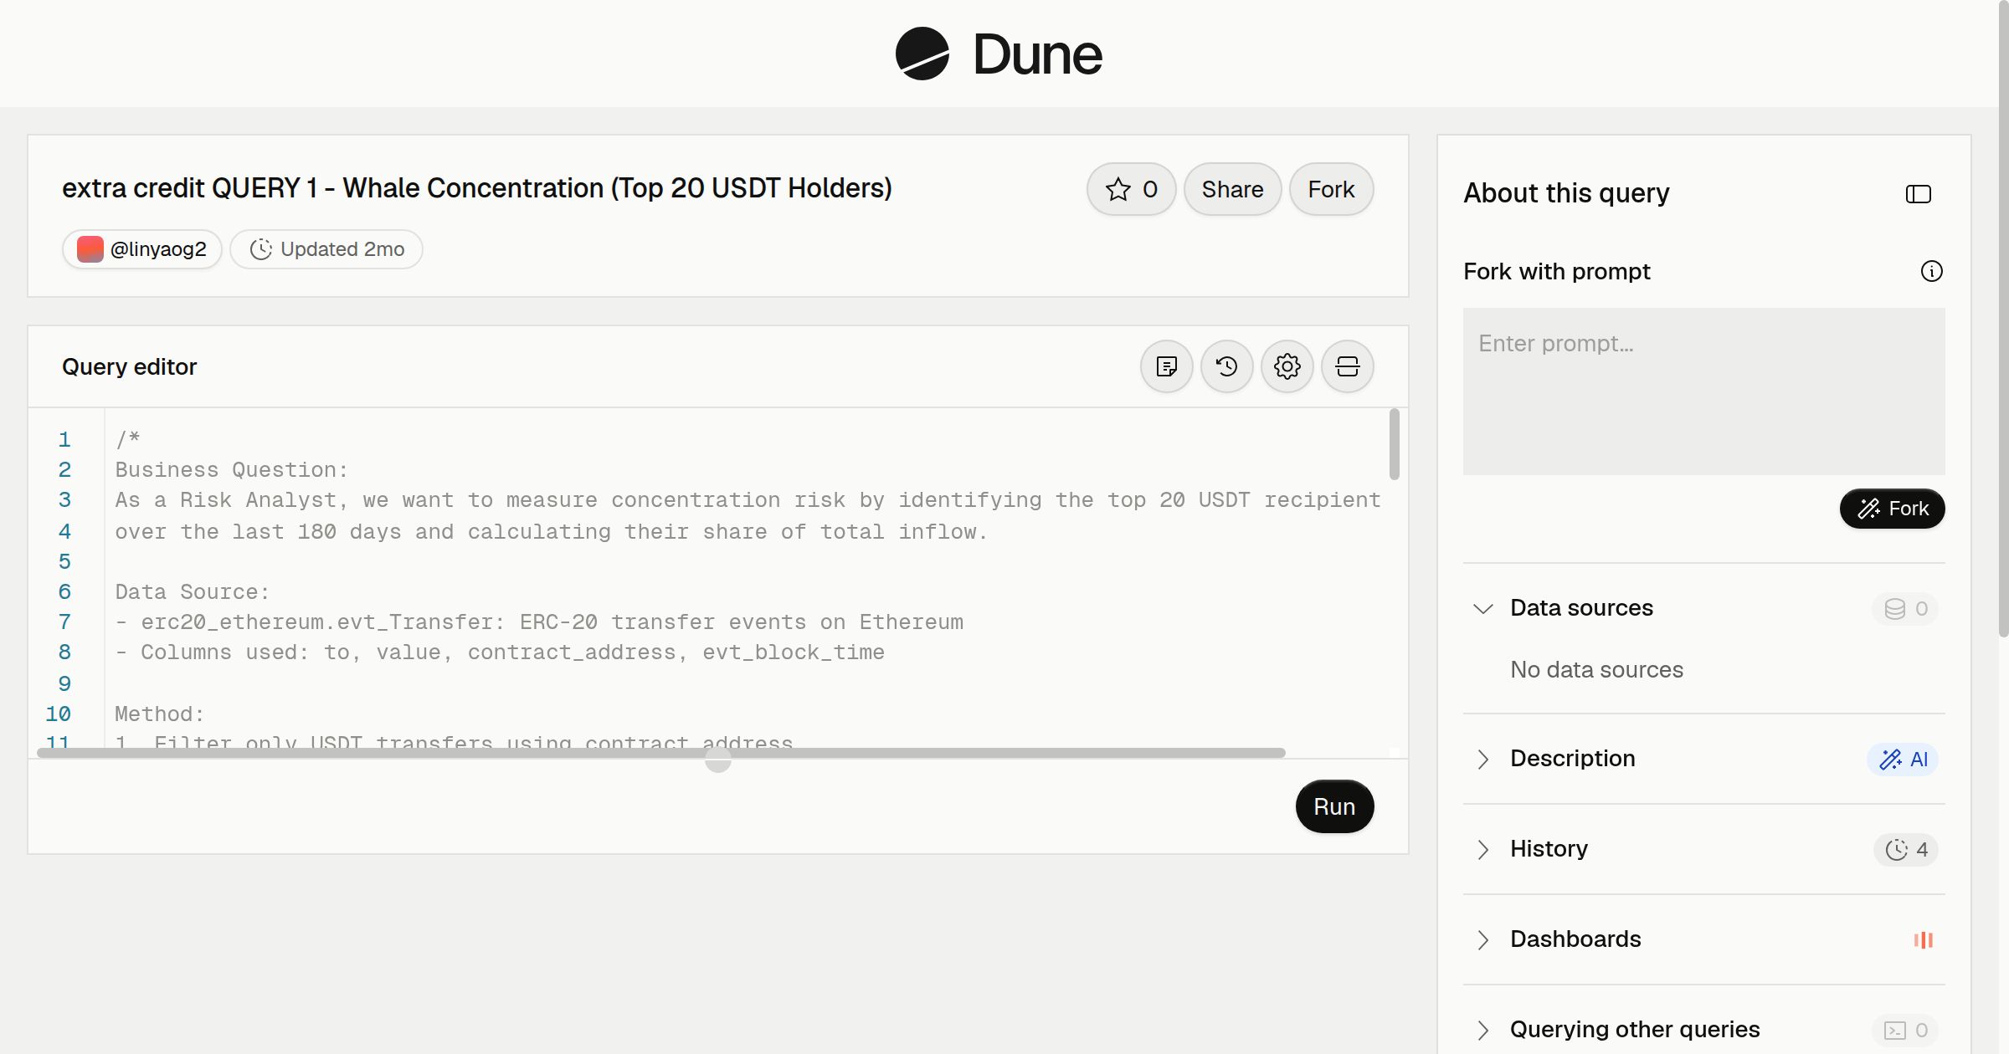Click the page vertical scrollbar
The height and width of the screenshot is (1054, 2009).
coord(2003,318)
